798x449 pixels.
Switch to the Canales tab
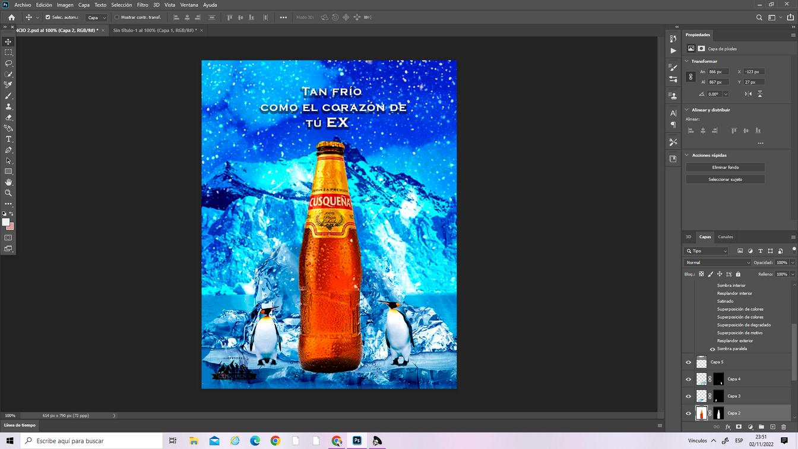pyautogui.click(x=726, y=236)
